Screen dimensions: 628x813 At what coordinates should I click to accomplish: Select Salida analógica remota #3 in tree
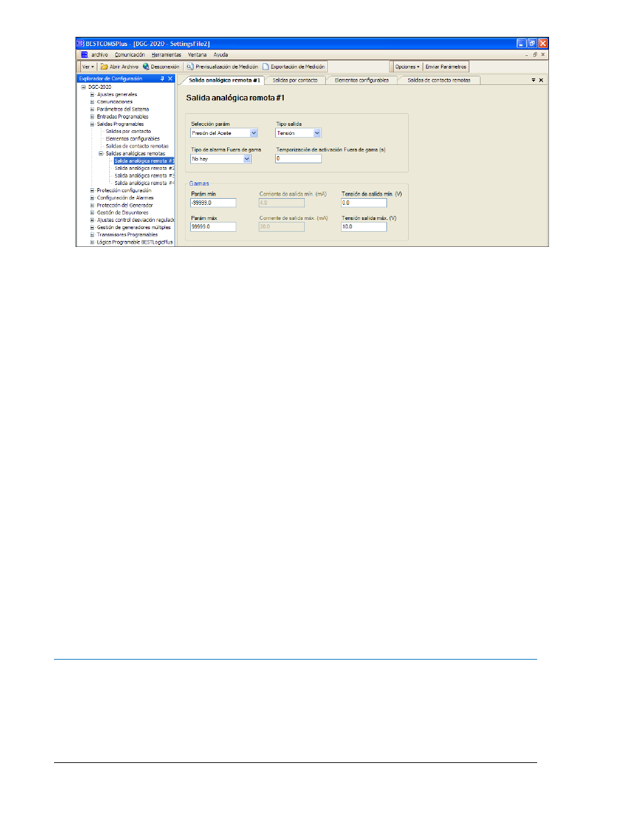[144, 176]
